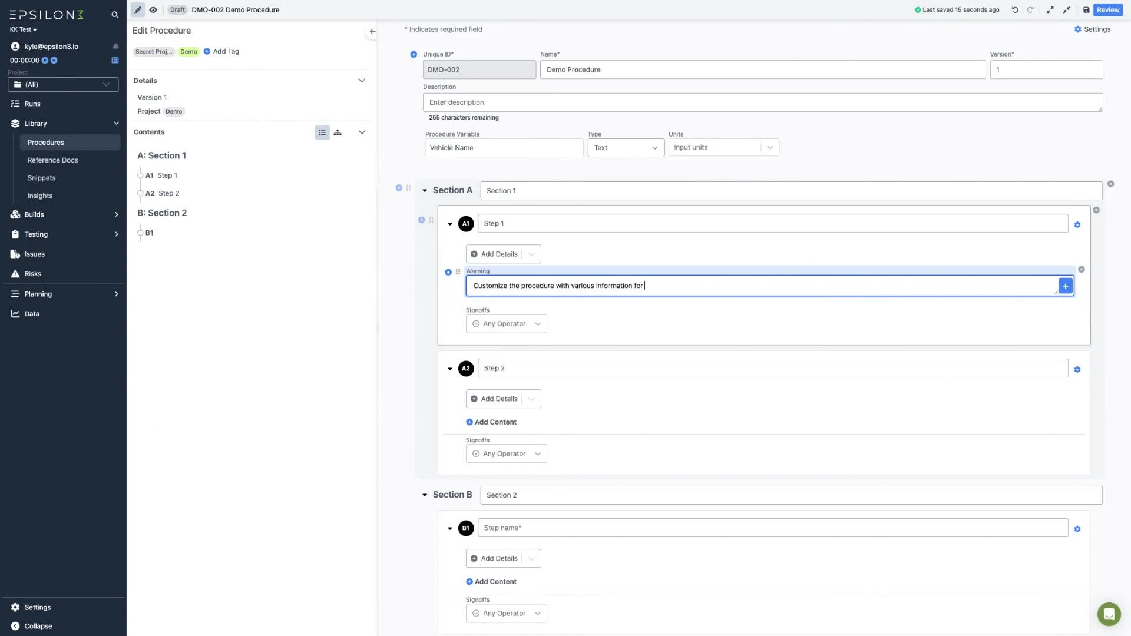Remove step A1 with the x icon
Viewport: 1131px width, 636px height.
coord(1096,210)
